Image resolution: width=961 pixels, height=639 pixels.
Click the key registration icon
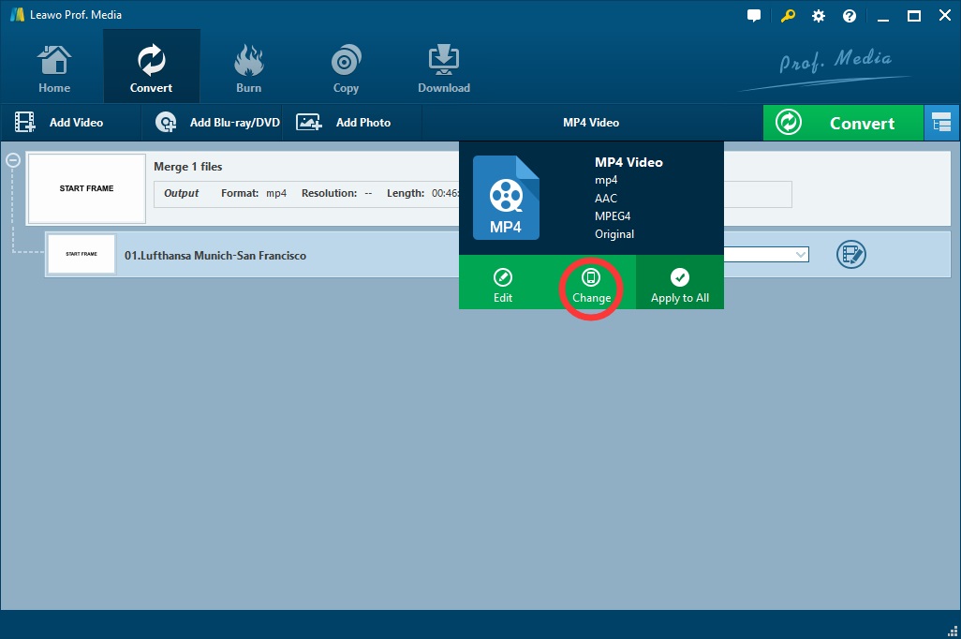[x=788, y=16]
